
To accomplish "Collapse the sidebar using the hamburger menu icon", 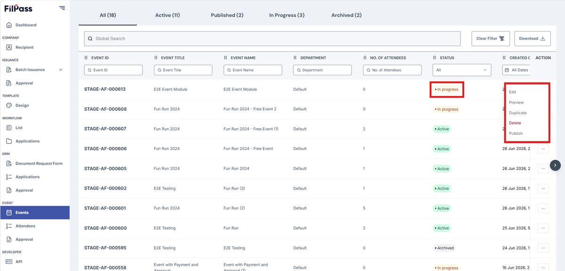I will pyautogui.click(x=62, y=8).
